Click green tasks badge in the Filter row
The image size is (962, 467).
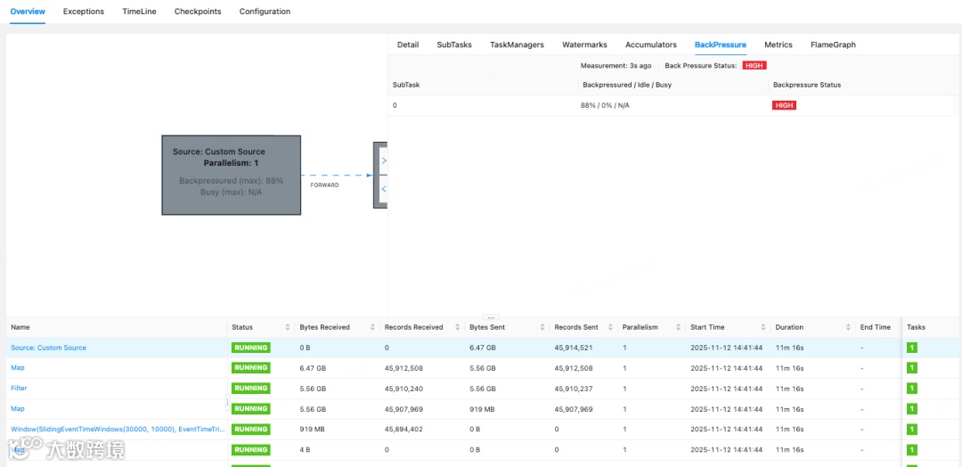pos(912,389)
